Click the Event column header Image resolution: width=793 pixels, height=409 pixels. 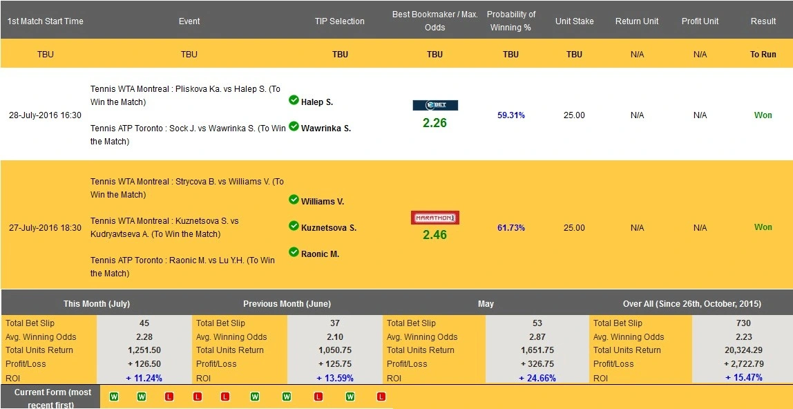(x=189, y=21)
